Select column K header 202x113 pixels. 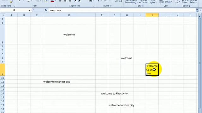click(x=177, y=15)
